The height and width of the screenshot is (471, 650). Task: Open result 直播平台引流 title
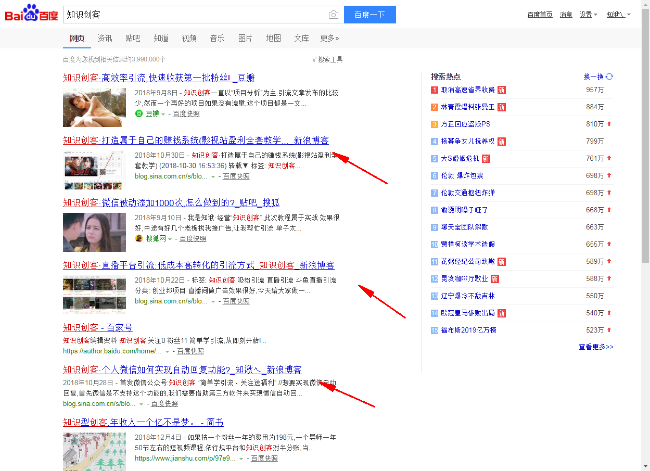[199, 265]
